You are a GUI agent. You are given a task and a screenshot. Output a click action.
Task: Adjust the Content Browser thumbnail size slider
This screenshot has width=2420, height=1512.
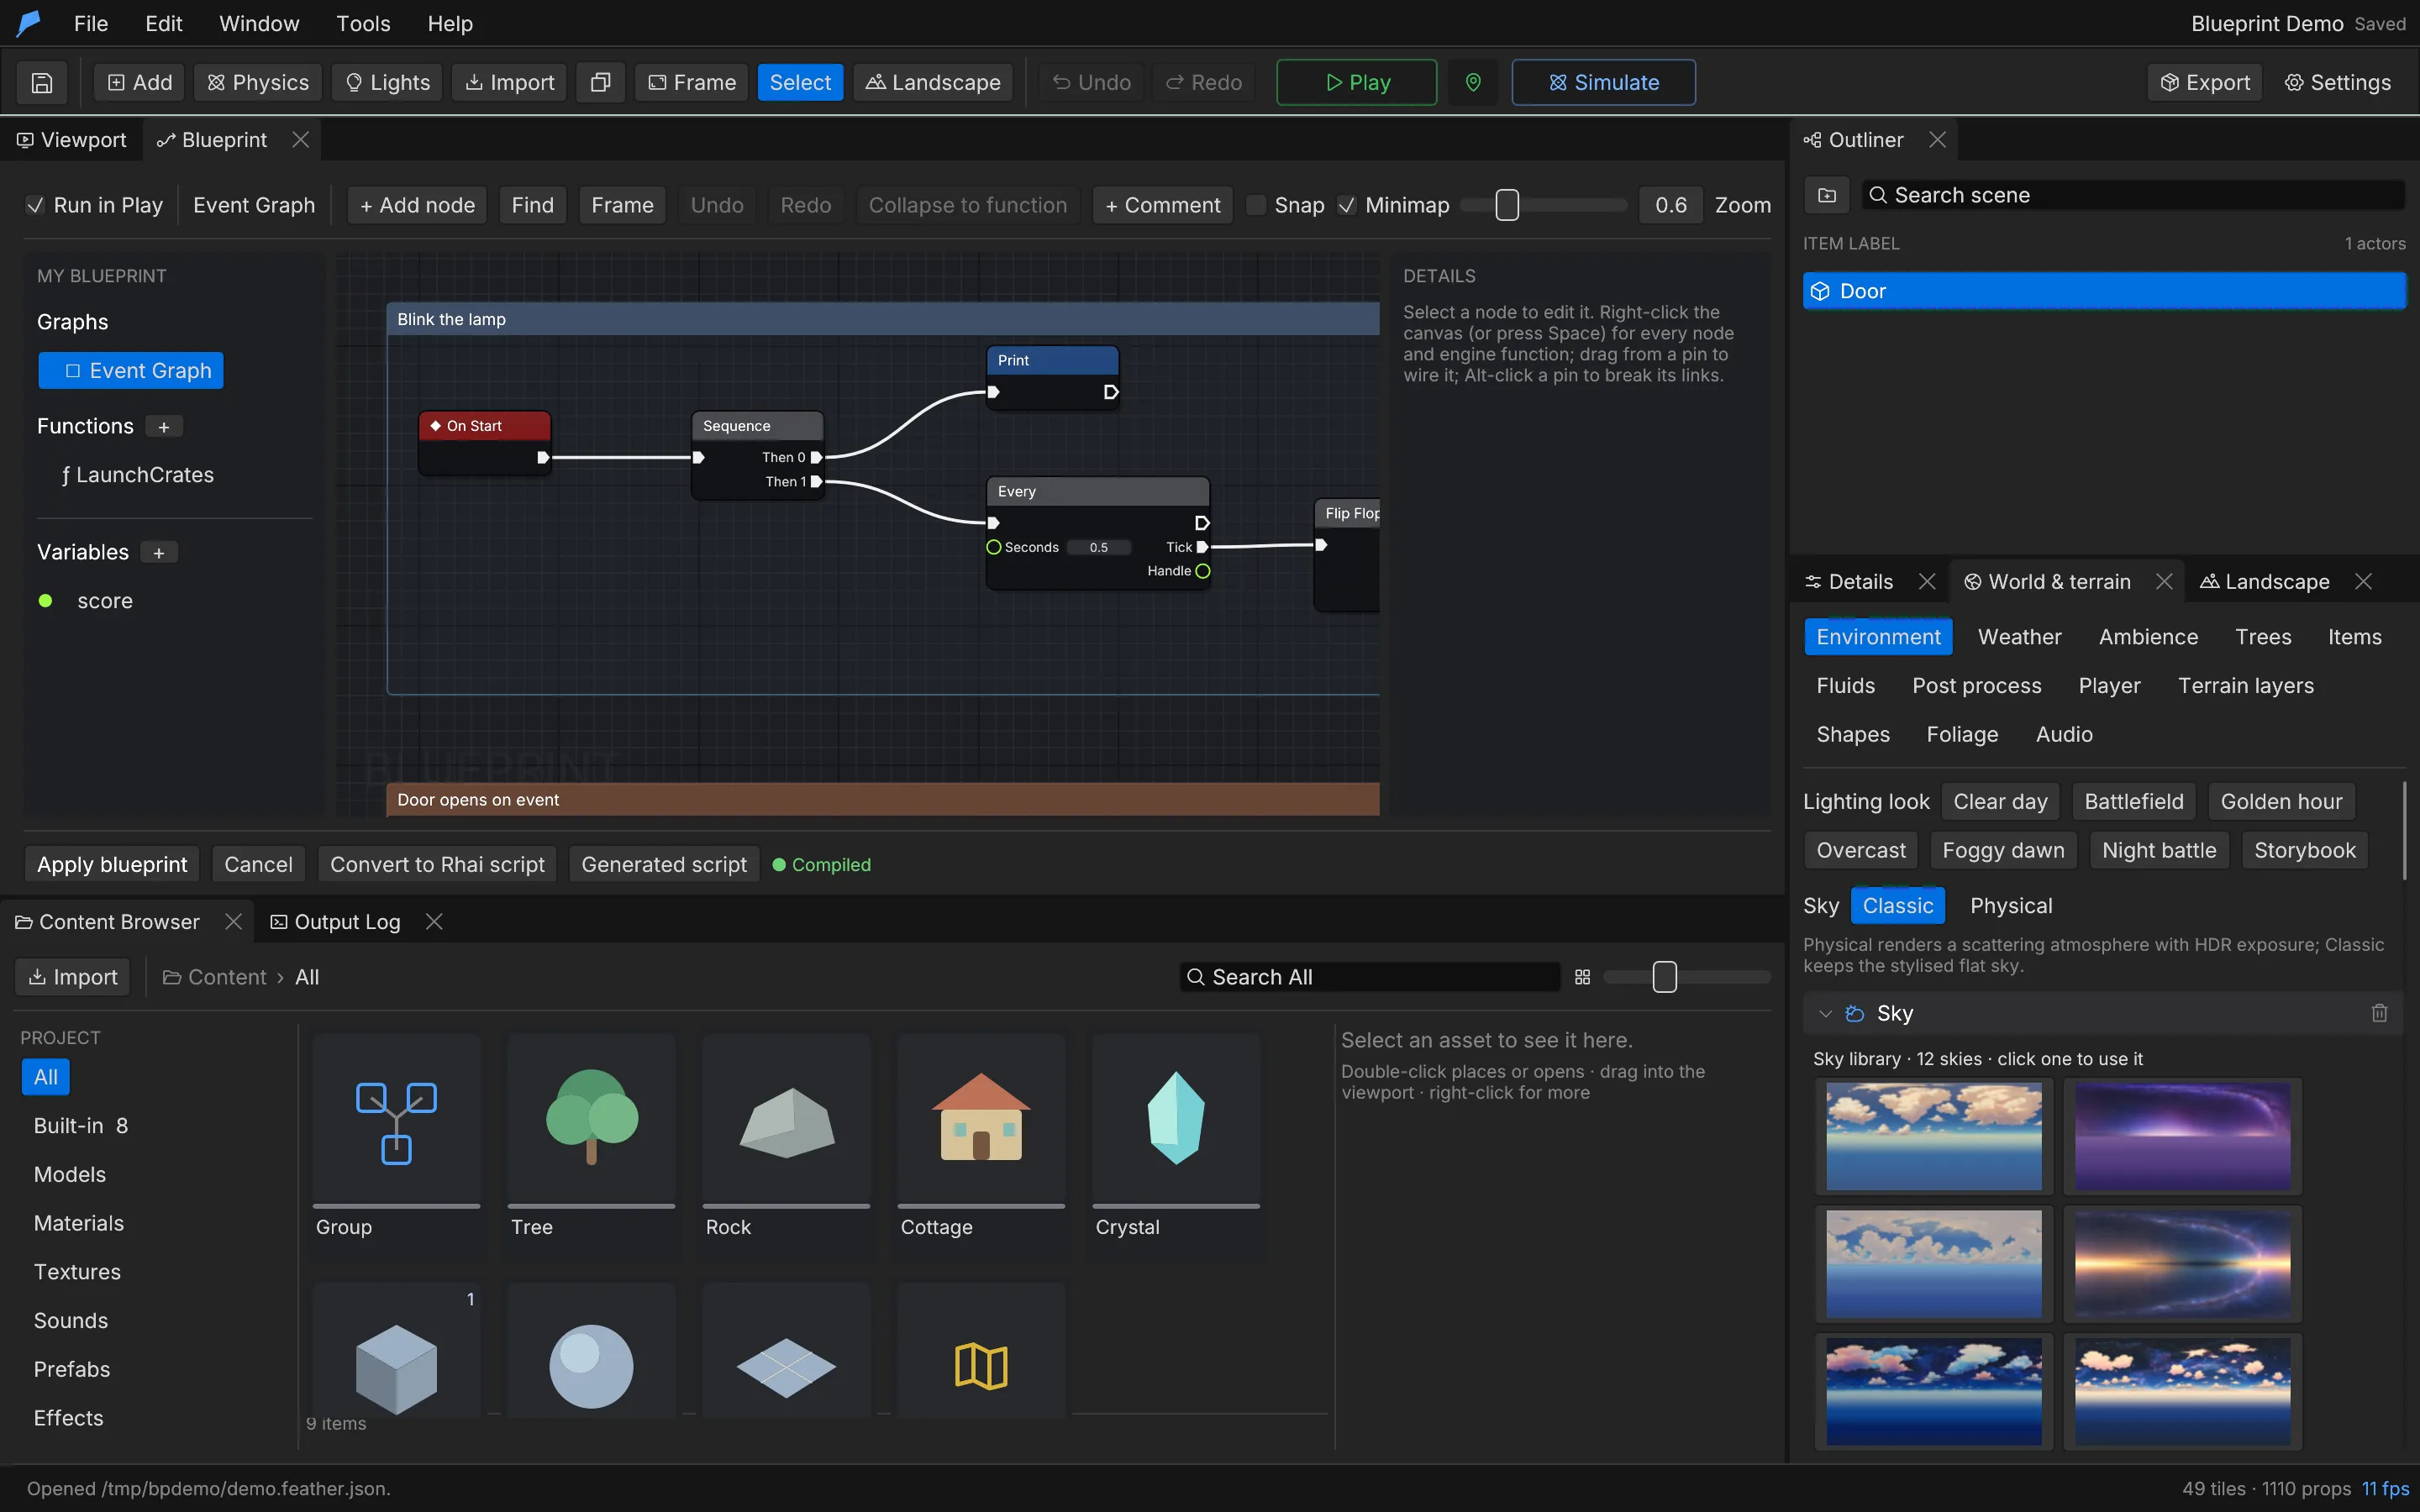pos(1664,977)
